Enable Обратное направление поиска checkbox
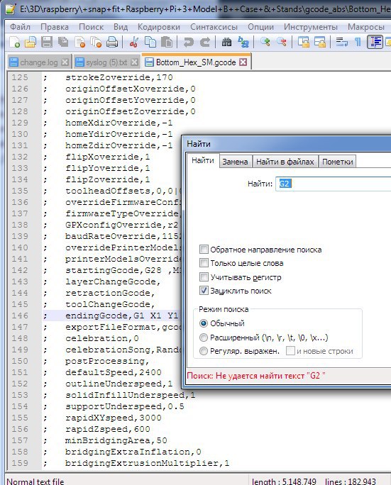Image resolution: width=391 pixels, height=485 pixels. coord(204,250)
